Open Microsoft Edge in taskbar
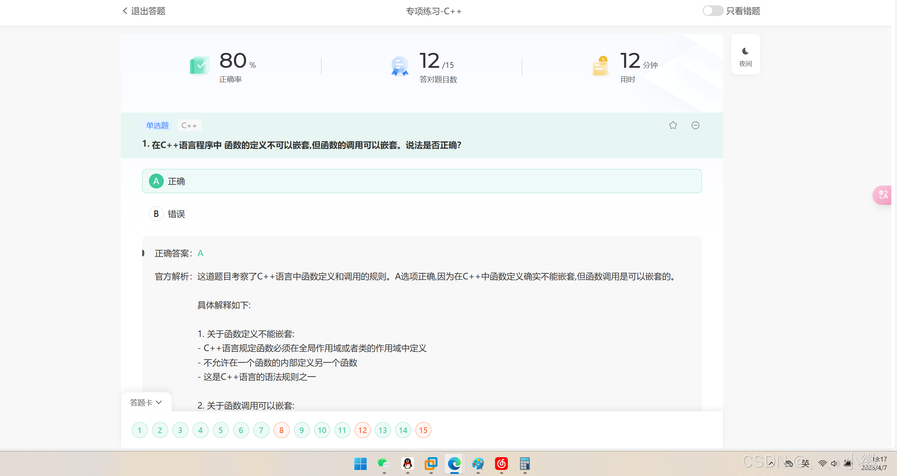This screenshot has height=476, width=897. (x=454, y=464)
